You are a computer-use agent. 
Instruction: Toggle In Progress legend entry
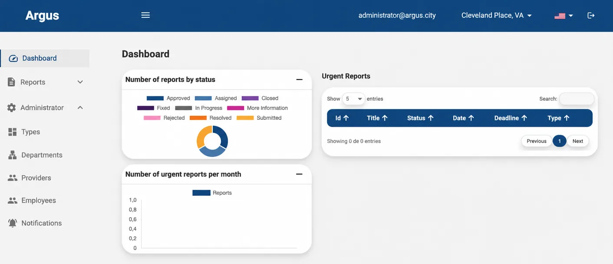(x=199, y=108)
